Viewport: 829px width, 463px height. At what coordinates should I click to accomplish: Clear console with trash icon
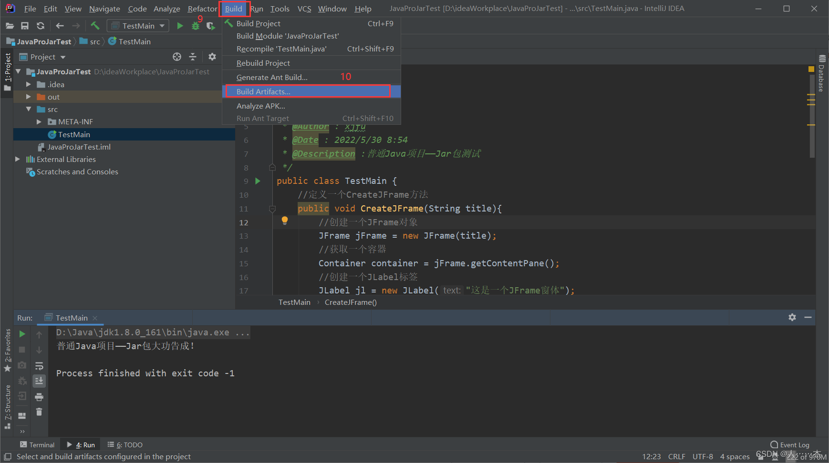[39, 412]
